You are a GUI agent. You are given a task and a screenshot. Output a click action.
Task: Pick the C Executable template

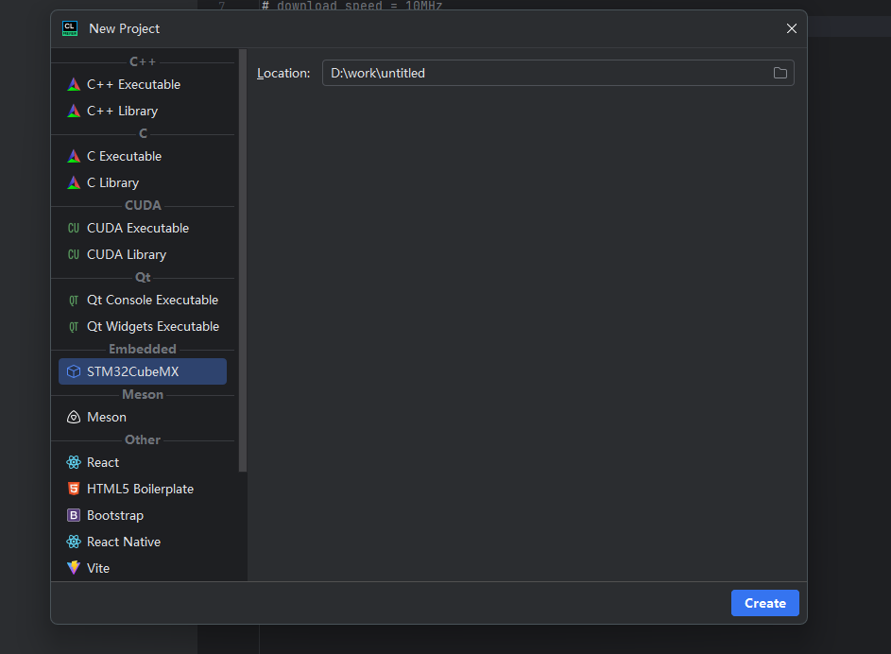143,156
